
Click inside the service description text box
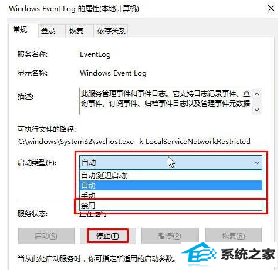pyautogui.click(x=166, y=101)
